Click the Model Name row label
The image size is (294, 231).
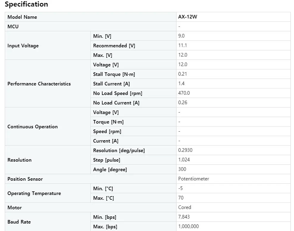coord(22,17)
